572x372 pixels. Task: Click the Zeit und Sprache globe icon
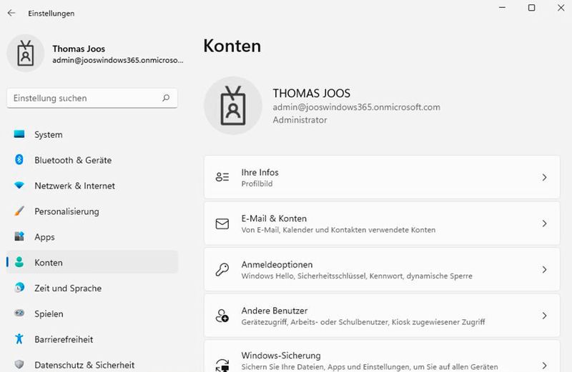(x=19, y=288)
